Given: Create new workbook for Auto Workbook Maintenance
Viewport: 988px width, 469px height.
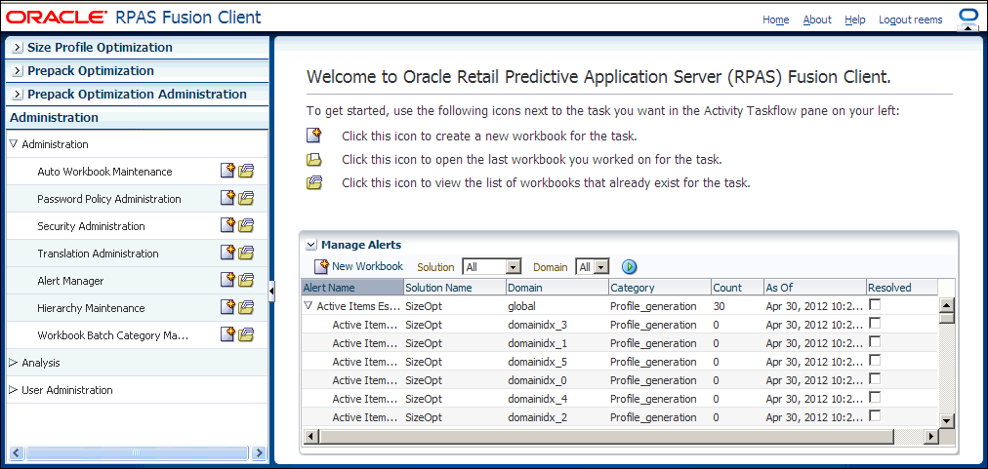Looking at the screenshot, I should pyautogui.click(x=227, y=172).
